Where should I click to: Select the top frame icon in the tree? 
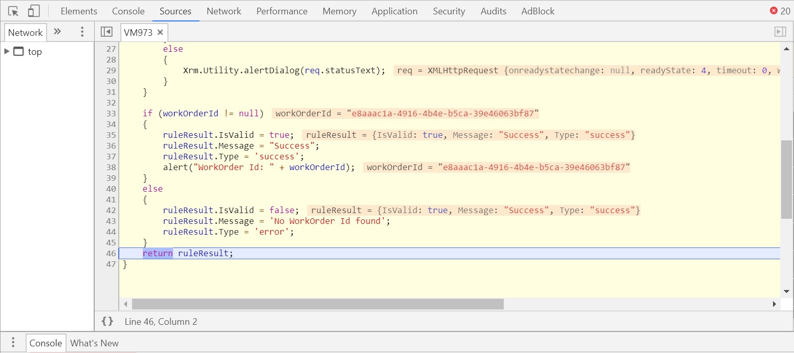pyautogui.click(x=18, y=52)
